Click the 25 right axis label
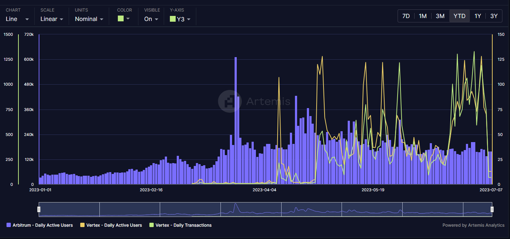The width and height of the screenshot is (510, 239). (x=500, y=159)
